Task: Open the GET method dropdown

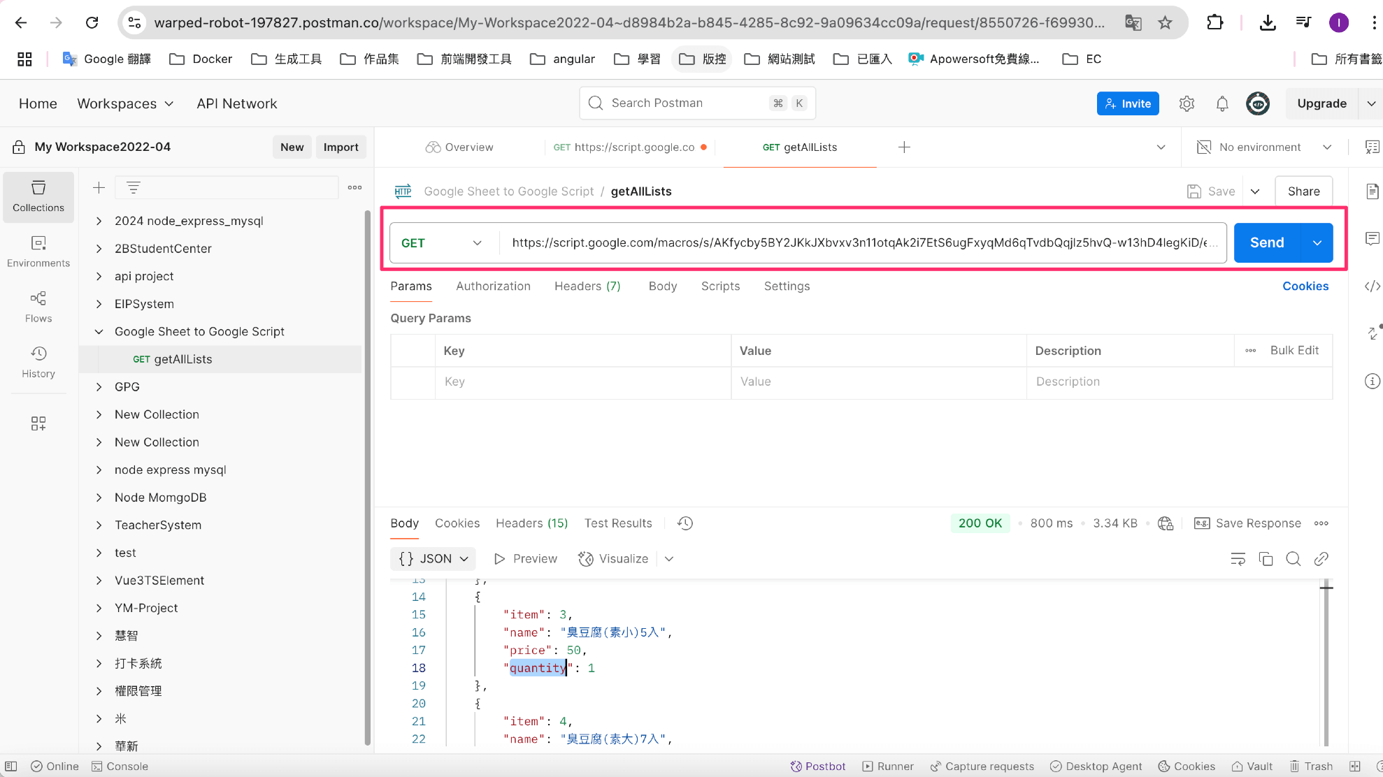Action: click(x=442, y=243)
